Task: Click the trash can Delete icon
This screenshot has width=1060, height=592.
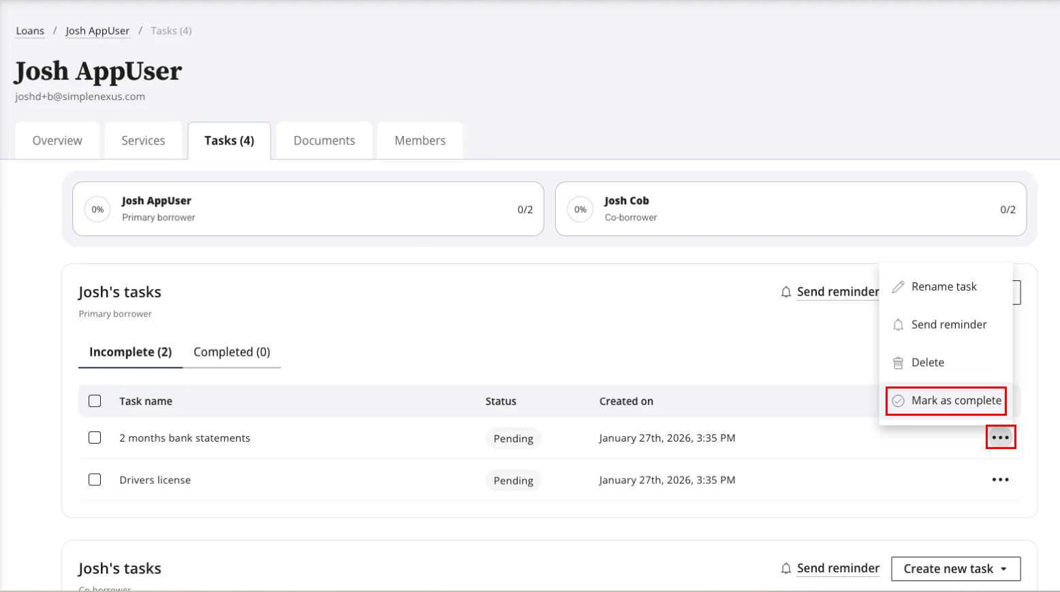Action: point(898,363)
